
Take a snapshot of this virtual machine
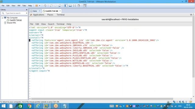tap(51, 6)
